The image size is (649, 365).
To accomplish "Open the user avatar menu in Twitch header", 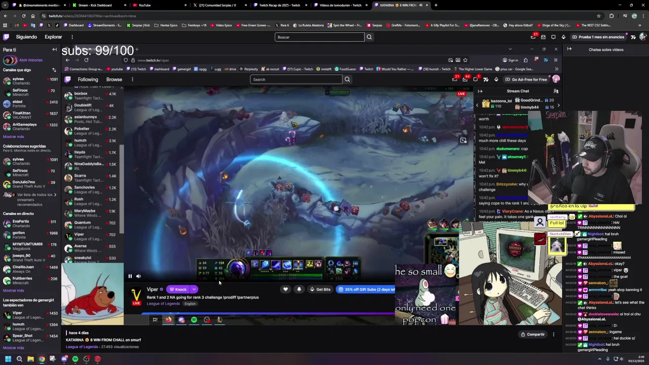I will tap(643, 37).
